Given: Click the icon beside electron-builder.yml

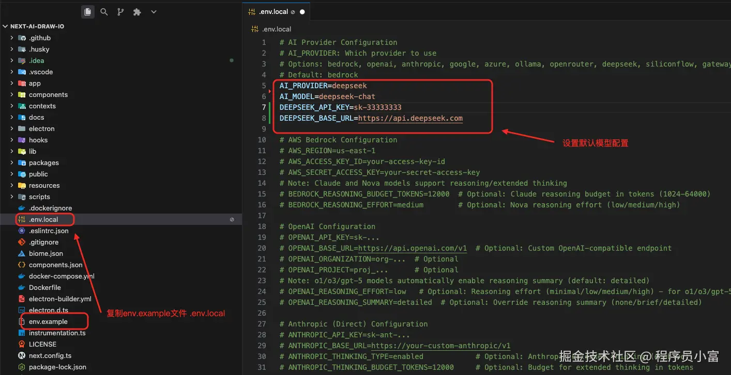Looking at the screenshot, I should pos(22,299).
